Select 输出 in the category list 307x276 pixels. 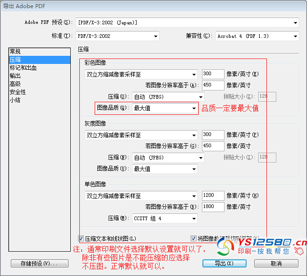[x=15, y=76]
